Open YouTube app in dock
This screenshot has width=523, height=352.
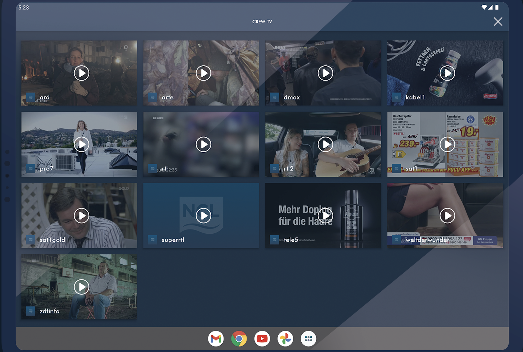click(x=262, y=339)
